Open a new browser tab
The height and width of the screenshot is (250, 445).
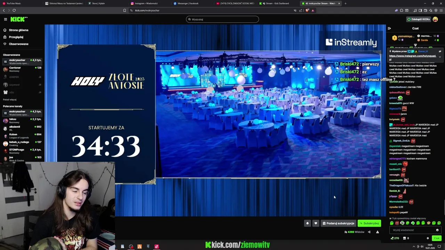click(x=346, y=3)
